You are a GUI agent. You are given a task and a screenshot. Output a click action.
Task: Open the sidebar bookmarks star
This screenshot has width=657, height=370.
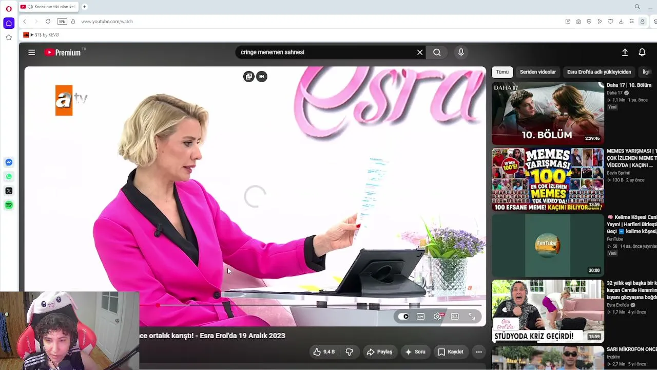[x=9, y=38]
